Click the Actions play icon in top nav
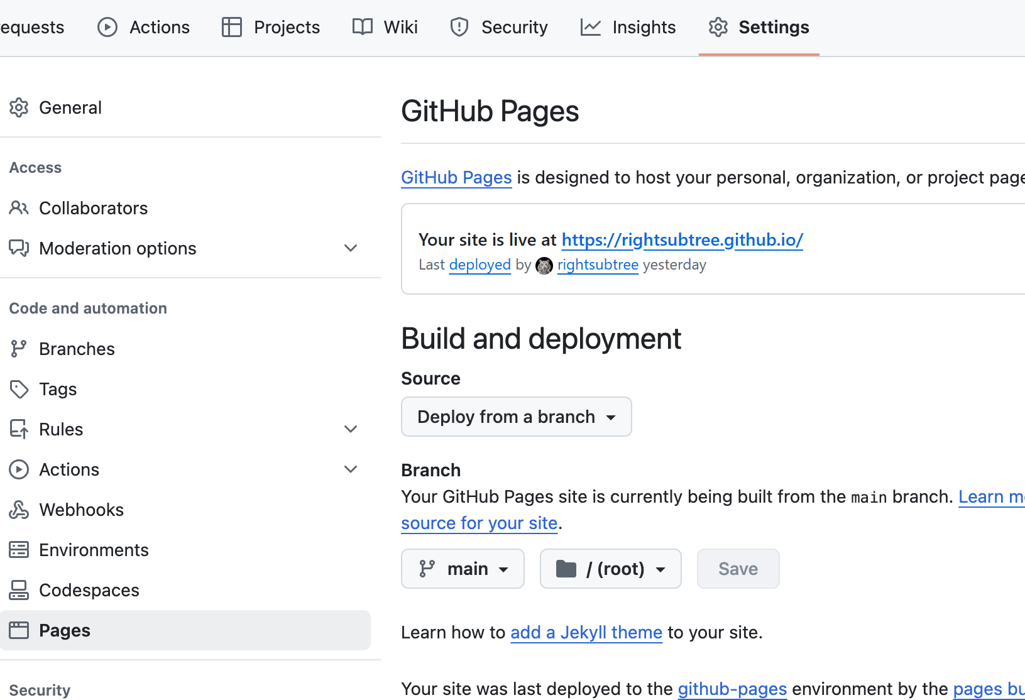The width and height of the screenshot is (1025, 700). (x=107, y=27)
